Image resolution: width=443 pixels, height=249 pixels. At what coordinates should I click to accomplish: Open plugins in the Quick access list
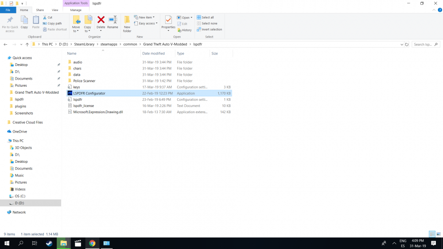pyautogui.click(x=20, y=106)
